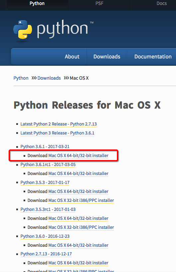This screenshot has width=176, height=272.
Task: Open the Documentation navigation menu
Action: [153, 56]
